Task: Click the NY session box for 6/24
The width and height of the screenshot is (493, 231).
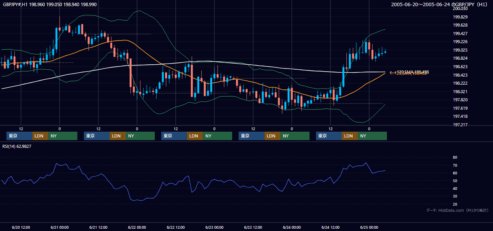Action: click(x=372, y=136)
